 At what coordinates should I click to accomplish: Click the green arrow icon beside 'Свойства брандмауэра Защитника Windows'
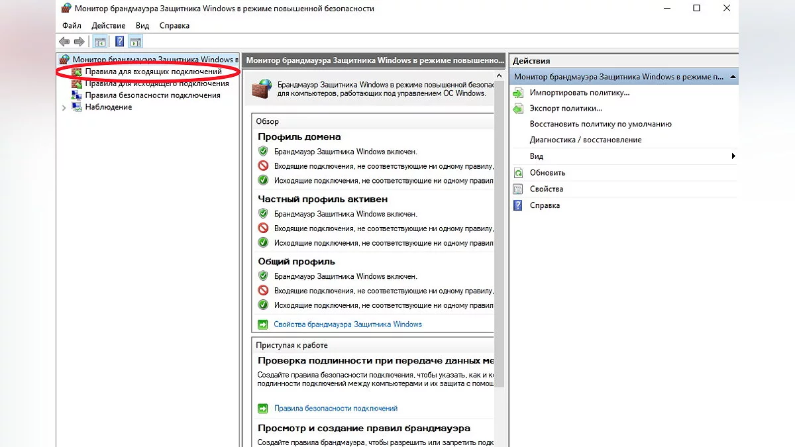[263, 324]
